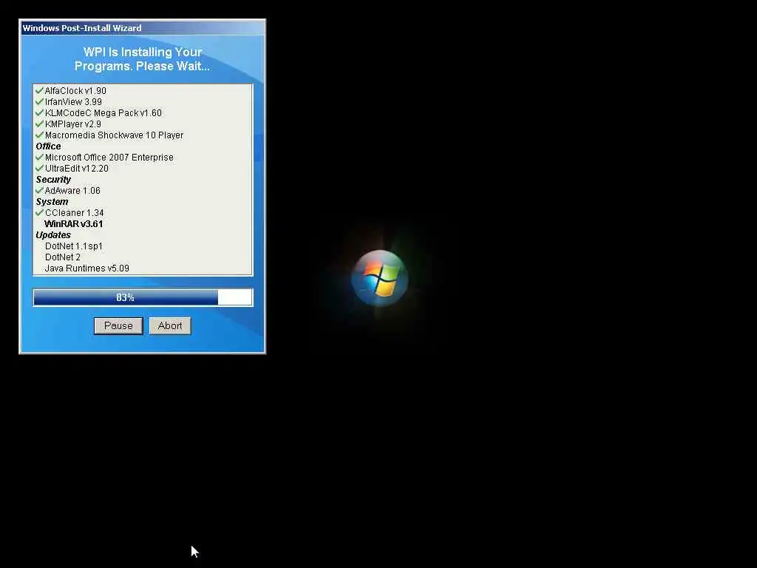Click green checkmark beside IrfanView 3.99
Screen dimensions: 757x568
tap(40, 101)
